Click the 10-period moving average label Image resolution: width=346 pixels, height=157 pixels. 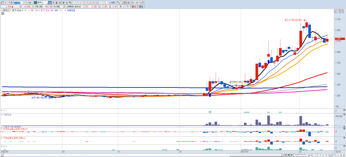(25, 10)
